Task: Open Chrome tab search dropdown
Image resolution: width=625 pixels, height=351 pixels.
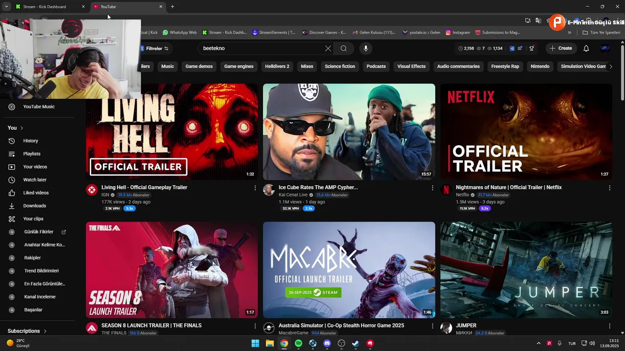Action: [x=6, y=7]
